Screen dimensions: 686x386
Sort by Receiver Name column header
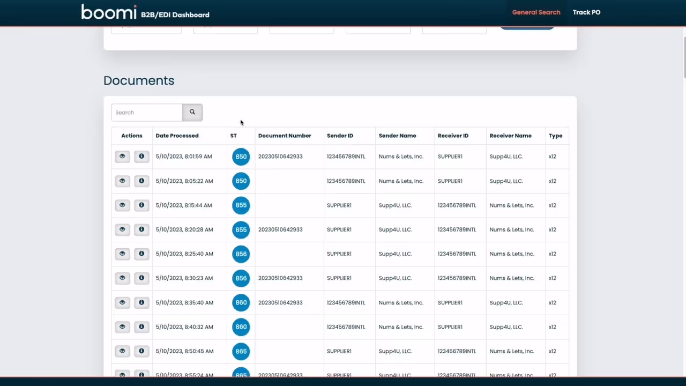click(x=510, y=136)
